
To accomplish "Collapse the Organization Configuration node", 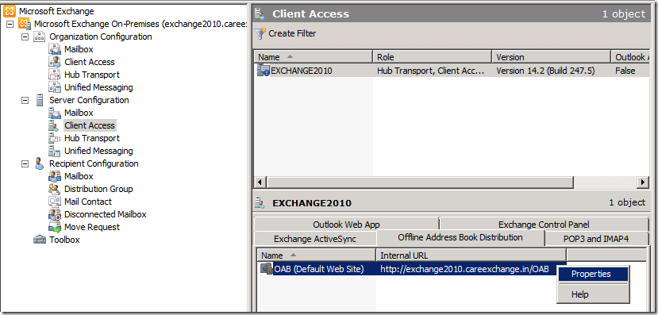I will (25, 37).
